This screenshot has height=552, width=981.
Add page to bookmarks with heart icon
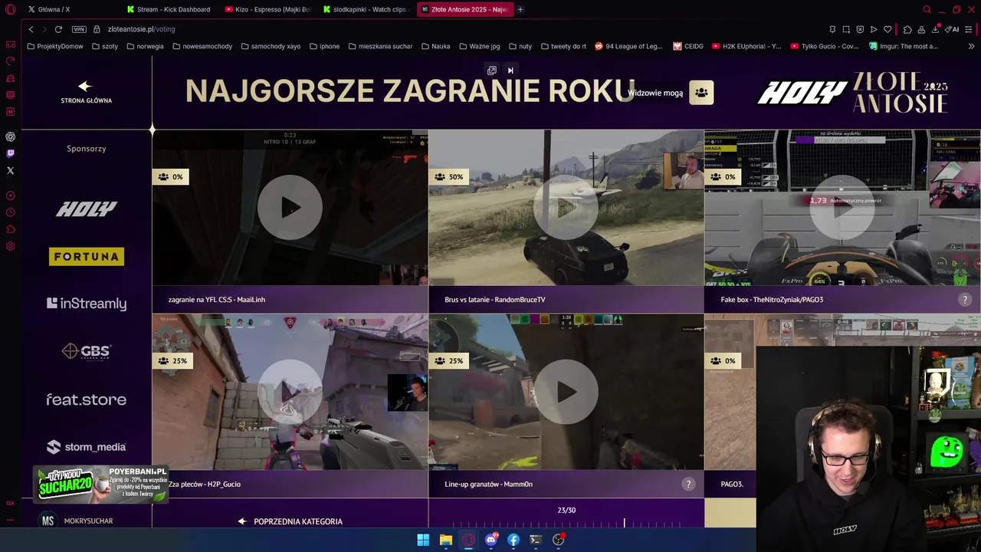[x=887, y=29]
